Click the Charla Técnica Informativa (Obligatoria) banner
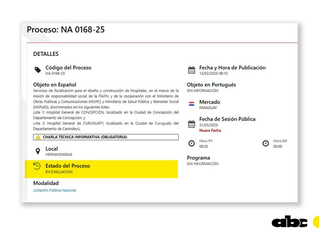This screenshot has height=241, width=319. [106, 137]
